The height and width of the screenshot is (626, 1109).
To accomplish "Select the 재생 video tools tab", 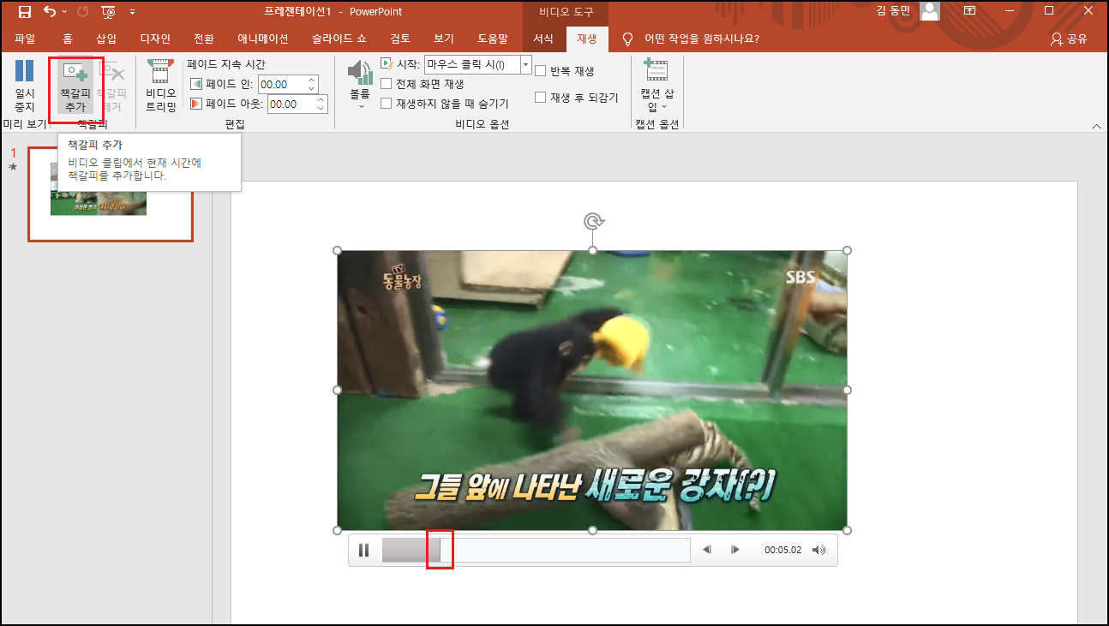I will click(x=587, y=39).
